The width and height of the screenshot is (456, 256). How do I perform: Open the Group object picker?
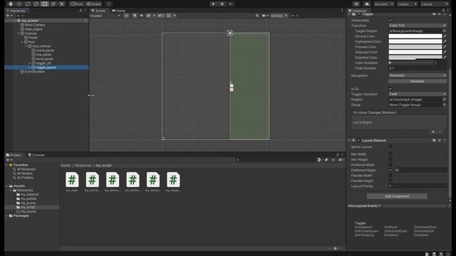(445, 105)
